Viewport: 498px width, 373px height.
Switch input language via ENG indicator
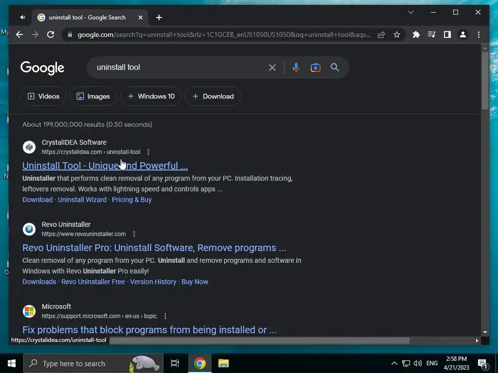click(x=432, y=363)
